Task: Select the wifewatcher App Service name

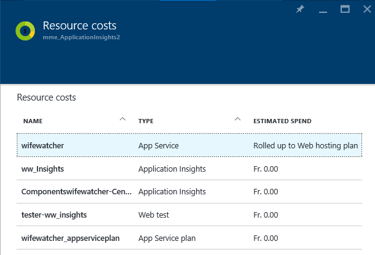Action: tap(42, 146)
